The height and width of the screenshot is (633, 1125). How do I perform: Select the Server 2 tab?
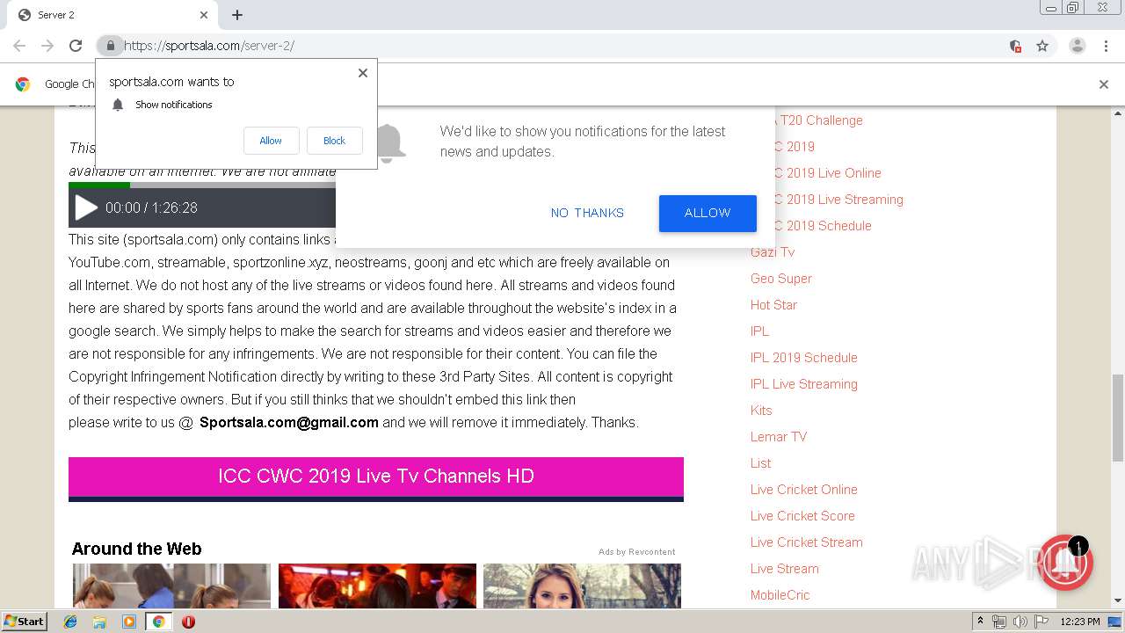(112, 15)
